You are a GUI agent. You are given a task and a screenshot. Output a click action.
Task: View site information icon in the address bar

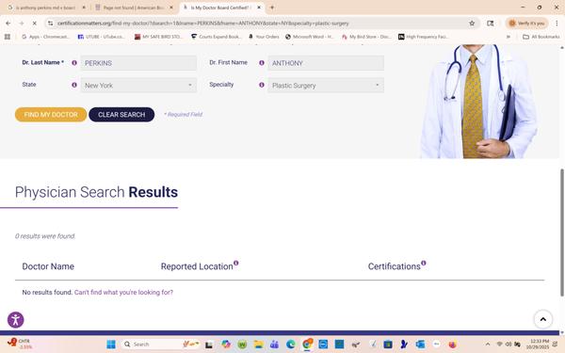coord(51,23)
